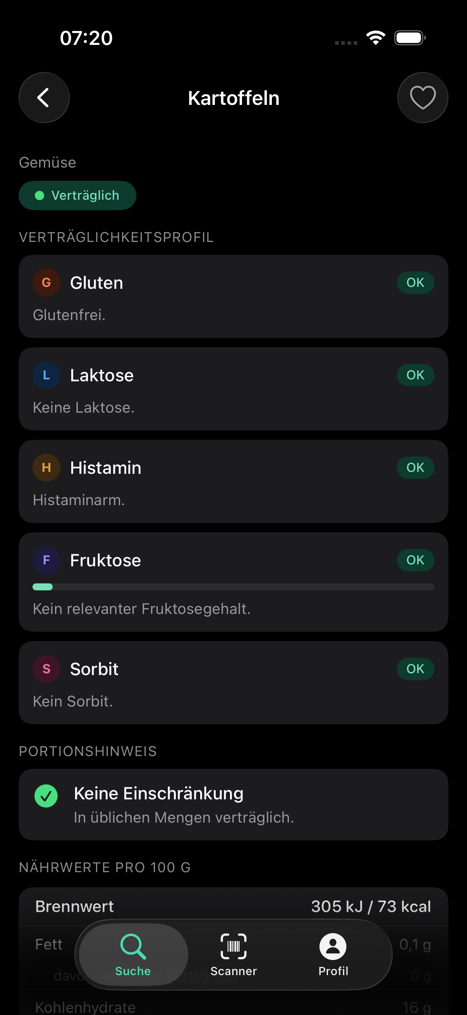Open the Profil tab
The image size is (467, 1015).
click(x=333, y=954)
